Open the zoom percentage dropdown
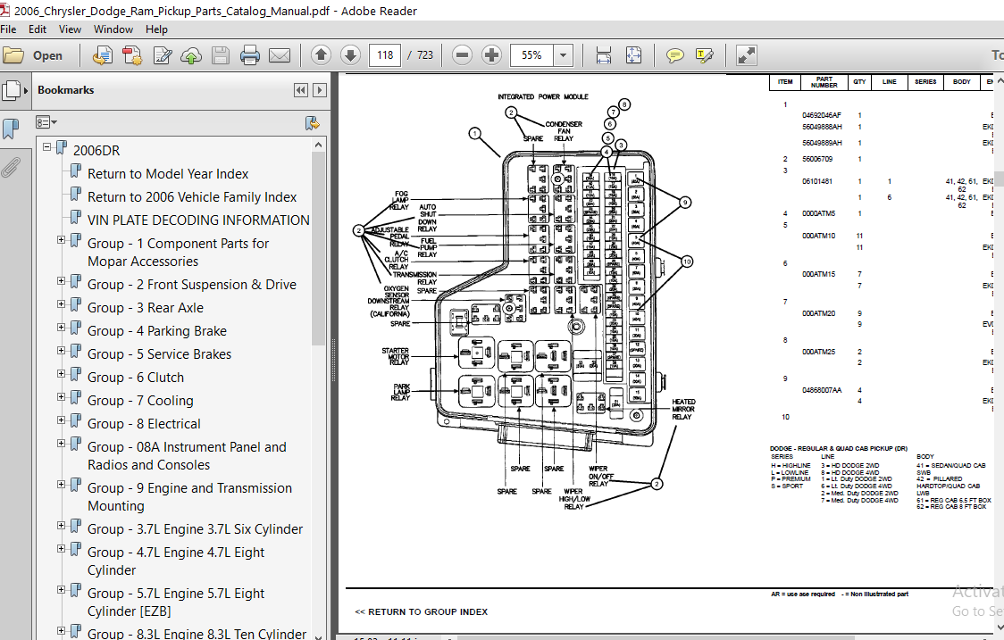 [563, 55]
